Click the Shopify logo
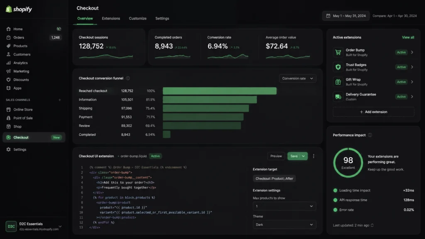This screenshot has width=425, height=239. (x=19, y=9)
